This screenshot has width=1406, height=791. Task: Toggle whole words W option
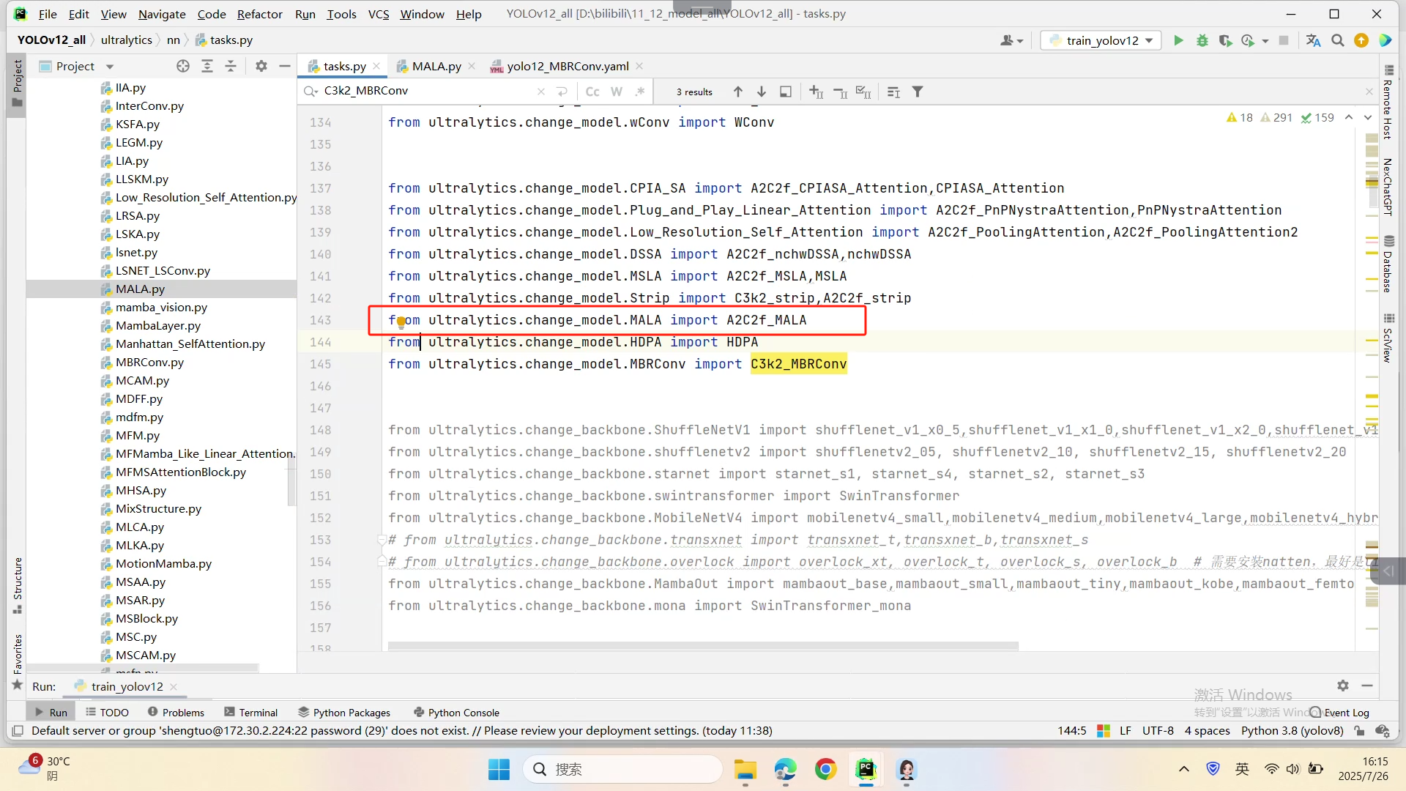617,92
